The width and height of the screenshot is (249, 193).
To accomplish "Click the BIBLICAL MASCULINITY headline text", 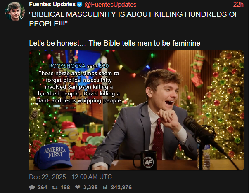I will tap(134, 19).
